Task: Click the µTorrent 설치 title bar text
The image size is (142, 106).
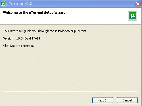Action: [19, 4]
